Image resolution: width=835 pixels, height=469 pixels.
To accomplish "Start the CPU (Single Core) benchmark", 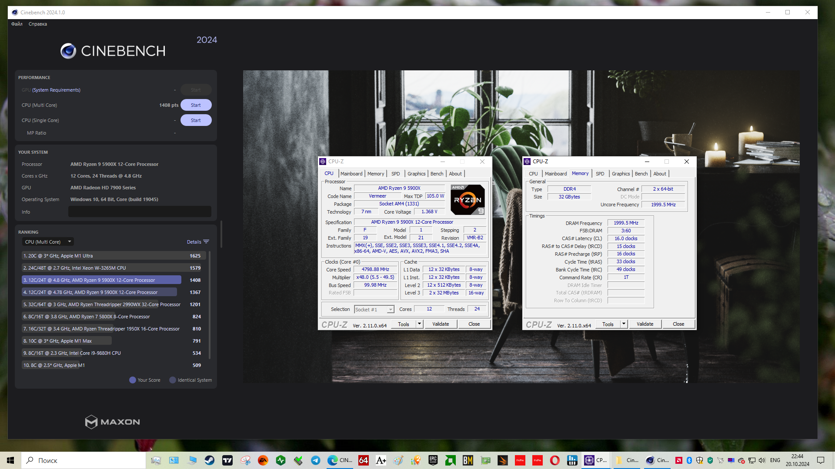I will [196, 120].
